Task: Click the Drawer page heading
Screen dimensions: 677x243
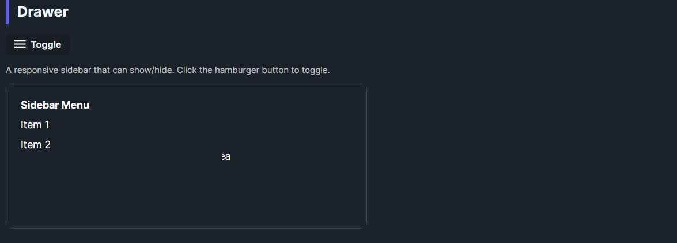Action: [x=43, y=11]
